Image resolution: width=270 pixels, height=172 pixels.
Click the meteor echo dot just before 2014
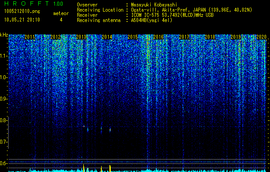(101, 128)
